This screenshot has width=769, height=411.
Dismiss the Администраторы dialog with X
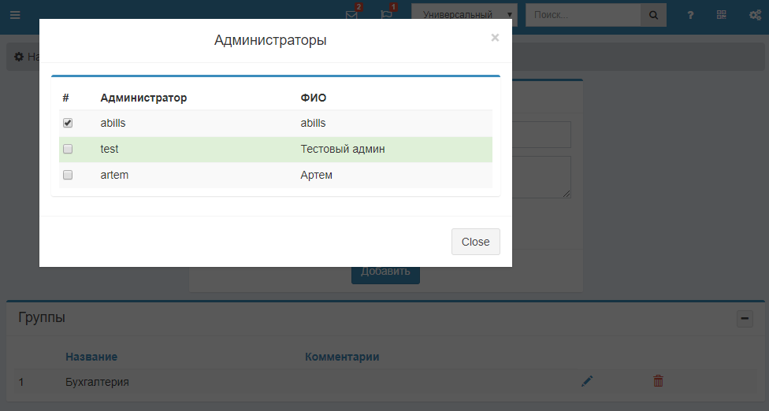pyautogui.click(x=495, y=38)
